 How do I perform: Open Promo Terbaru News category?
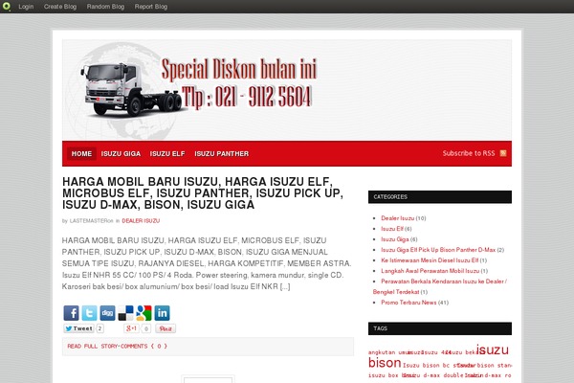[408, 303]
